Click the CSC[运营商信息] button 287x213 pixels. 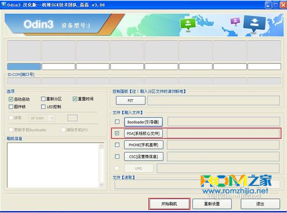[144, 157]
